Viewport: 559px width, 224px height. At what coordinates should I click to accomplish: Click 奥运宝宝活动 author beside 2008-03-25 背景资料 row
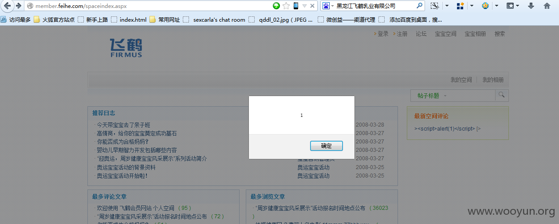click(x=313, y=167)
